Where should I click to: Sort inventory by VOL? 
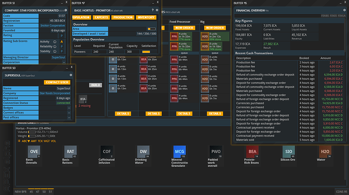point(54,141)
